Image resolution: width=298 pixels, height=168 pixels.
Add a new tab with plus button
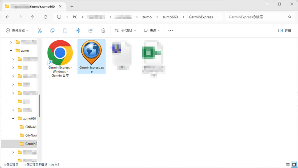point(72,6)
